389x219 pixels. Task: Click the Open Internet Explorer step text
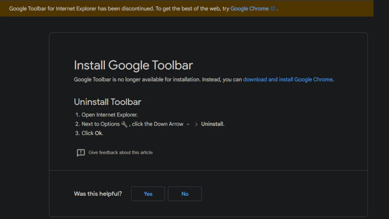point(109,115)
